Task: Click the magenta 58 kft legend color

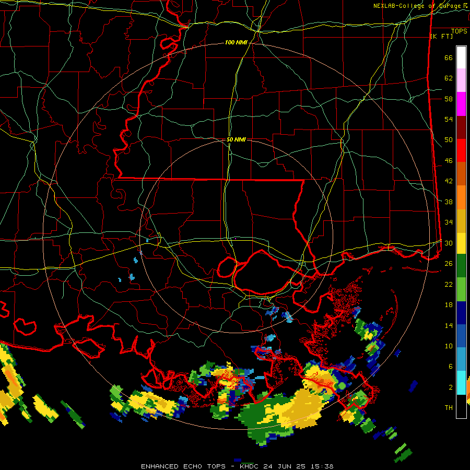Action: 461,104
